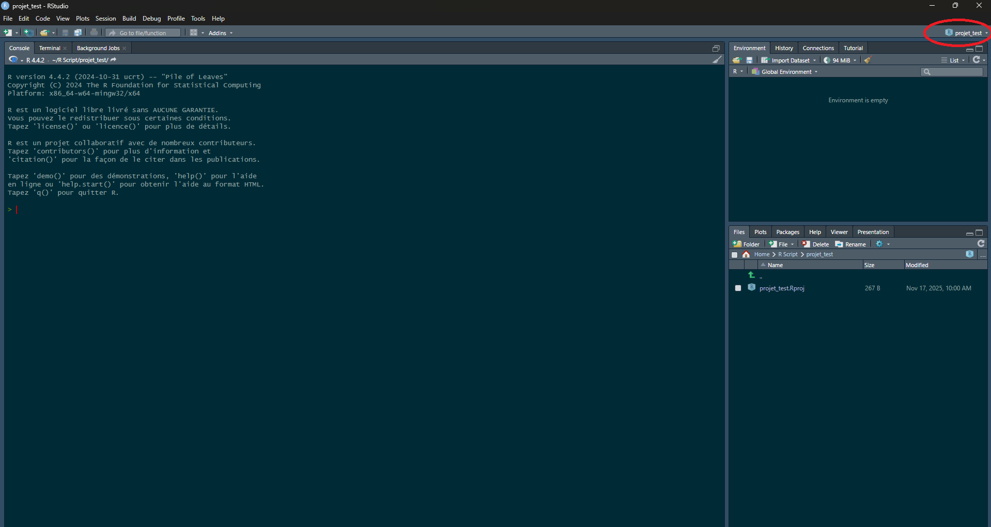
Task: Click the load workspace icon in Environment
Action: pos(737,60)
